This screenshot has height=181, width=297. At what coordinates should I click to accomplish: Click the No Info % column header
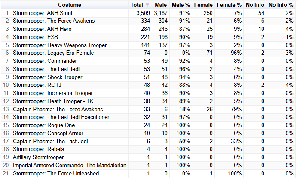pyautogui.click(x=281, y=5)
